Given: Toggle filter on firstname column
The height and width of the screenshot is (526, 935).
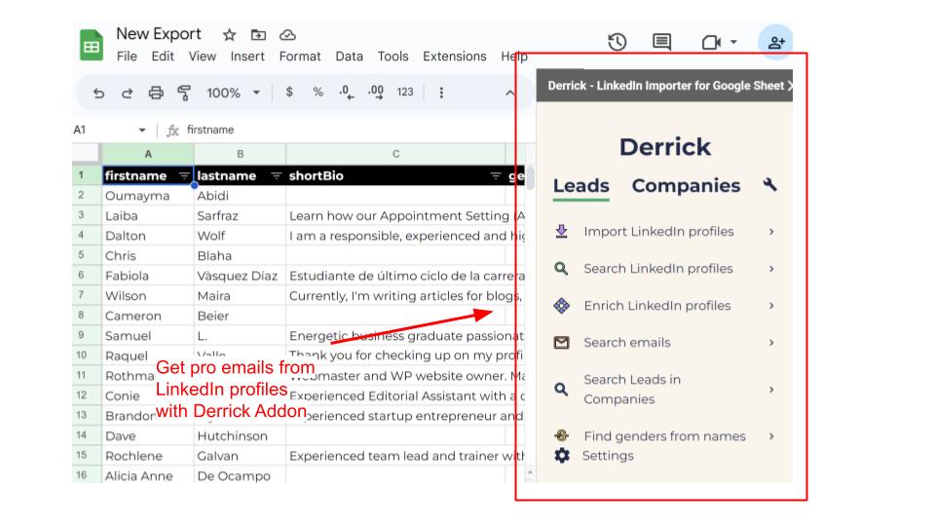Looking at the screenshot, I should point(185,176).
